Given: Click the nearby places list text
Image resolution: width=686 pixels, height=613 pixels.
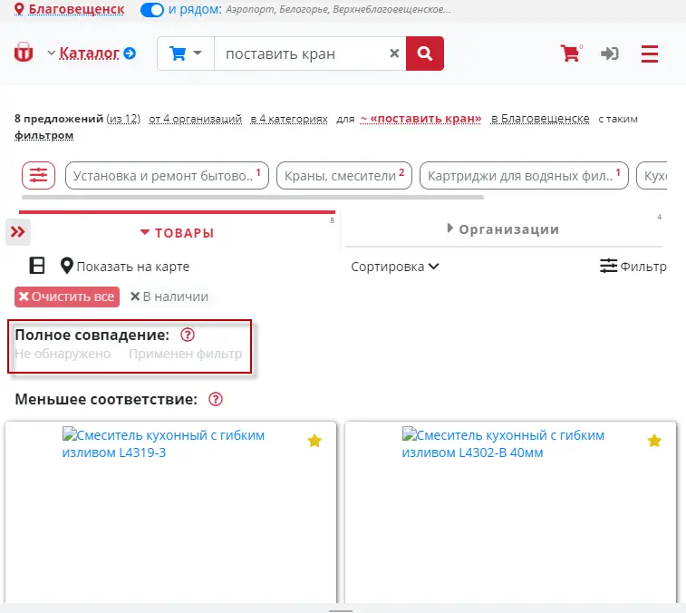Looking at the screenshot, I should pos(338,9).
